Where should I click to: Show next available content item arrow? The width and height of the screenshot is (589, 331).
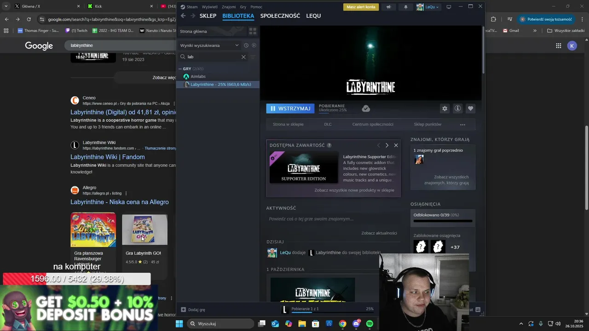click(387, 145)
